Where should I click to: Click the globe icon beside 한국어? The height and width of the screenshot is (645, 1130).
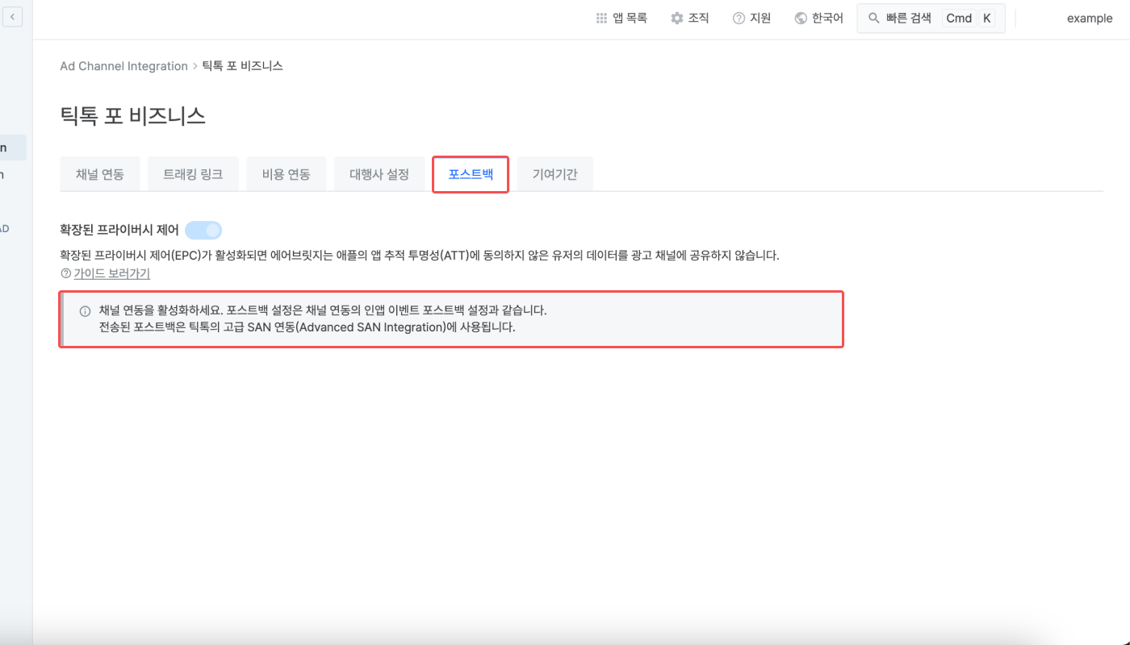(801, 18)
